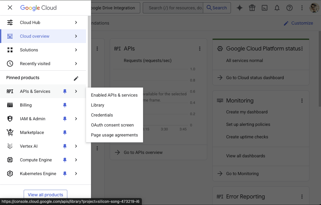The image size is (321, 205).
Task: Open the help question mark icon
Action: tap(290, 8)
